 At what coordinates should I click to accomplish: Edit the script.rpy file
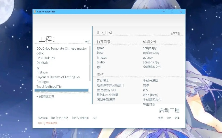pos(150,48)
